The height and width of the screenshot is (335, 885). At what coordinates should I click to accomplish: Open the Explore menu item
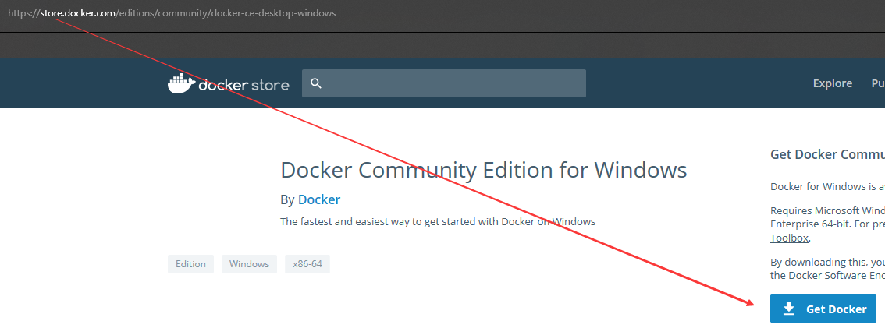pos(833,83)
